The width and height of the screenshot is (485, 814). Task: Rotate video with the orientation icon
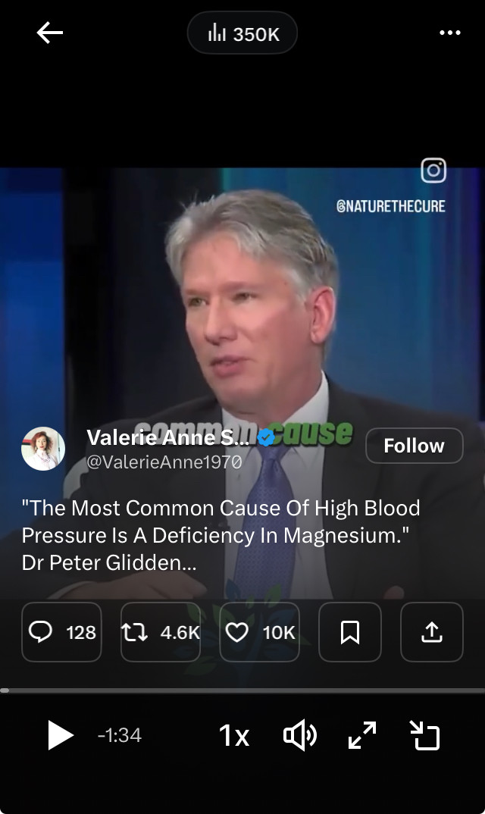tap(425, 735)
